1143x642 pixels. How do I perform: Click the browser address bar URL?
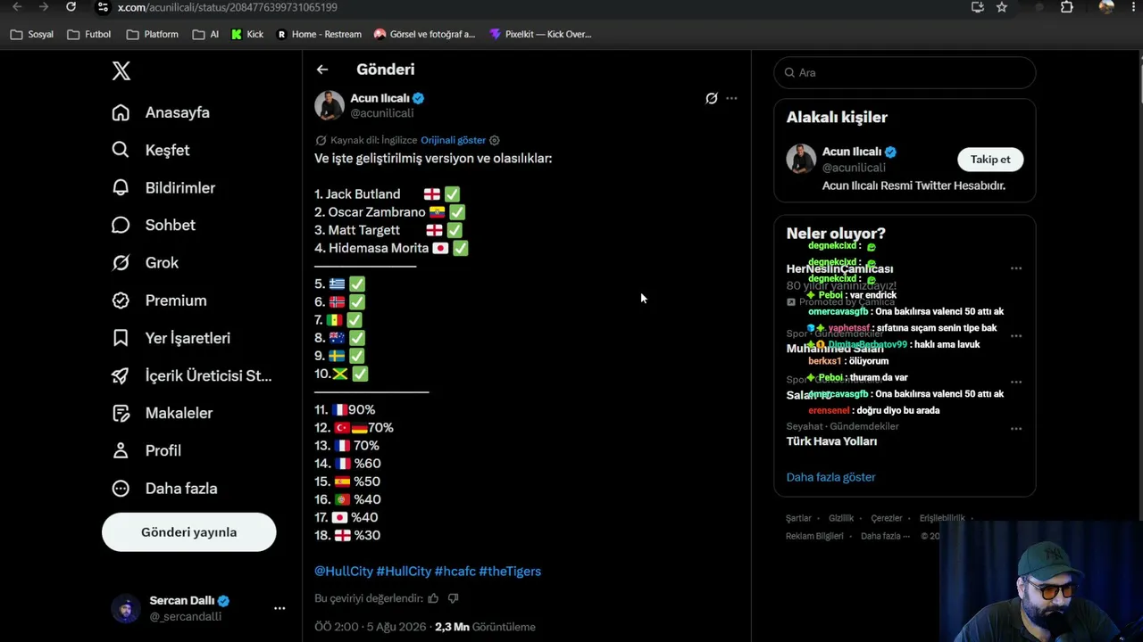point(228,7)
